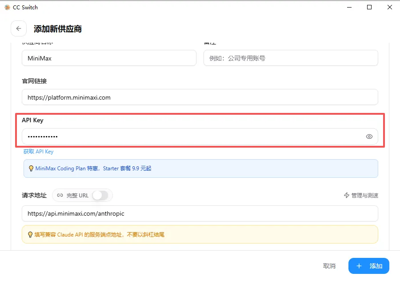Minimize the CC Switch window
This screenshot has height=281, width=400.
[349, 8]
